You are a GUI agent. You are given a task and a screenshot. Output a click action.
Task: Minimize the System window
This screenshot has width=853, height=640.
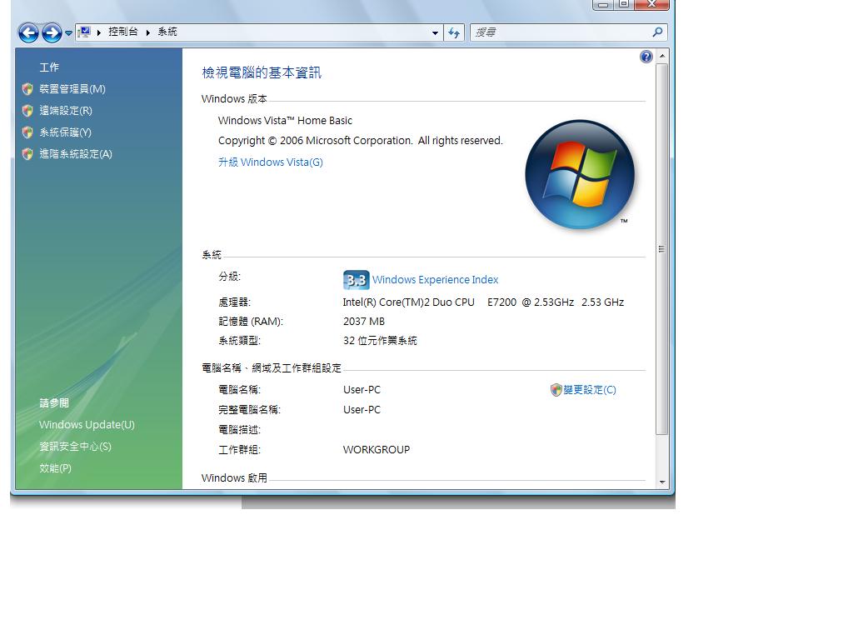point(603,4)
